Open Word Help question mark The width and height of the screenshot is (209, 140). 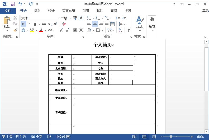point(174,4)
